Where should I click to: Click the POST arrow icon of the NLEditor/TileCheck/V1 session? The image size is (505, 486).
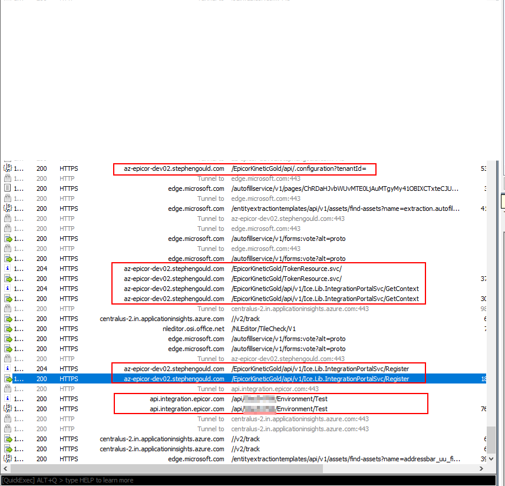click(8, 329)
